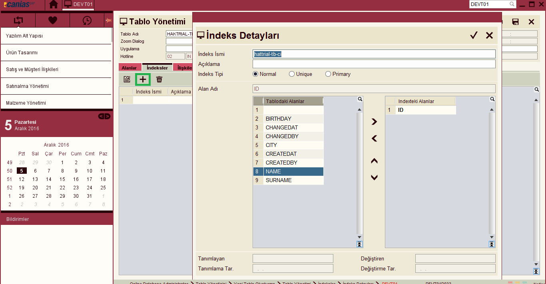Pick December 15 in the calendar
This screenshot has height=284, width=546.
coord(62,179)
